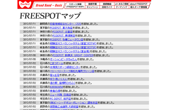Open the PCDEPOT 横須賀店 link
The height and width of the screenshot is (110, 169).
click(x=64, y=36)
